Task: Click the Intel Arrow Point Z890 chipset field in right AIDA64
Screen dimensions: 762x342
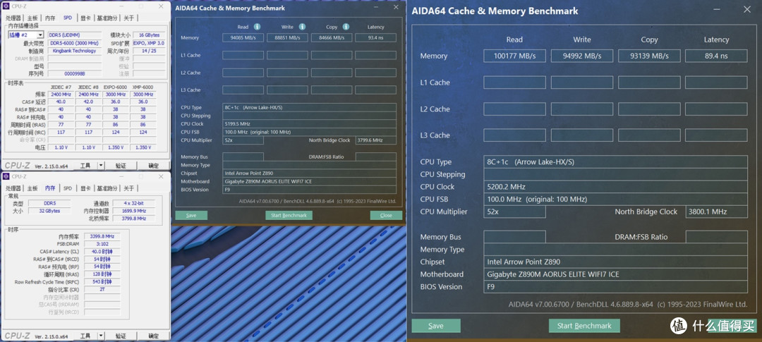Action: click(x=615, y=262)
